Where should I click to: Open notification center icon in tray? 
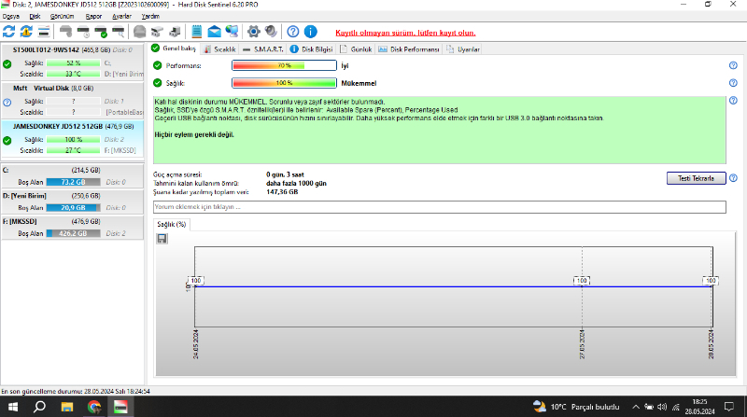pyautogui.click(x=729, y=407)
